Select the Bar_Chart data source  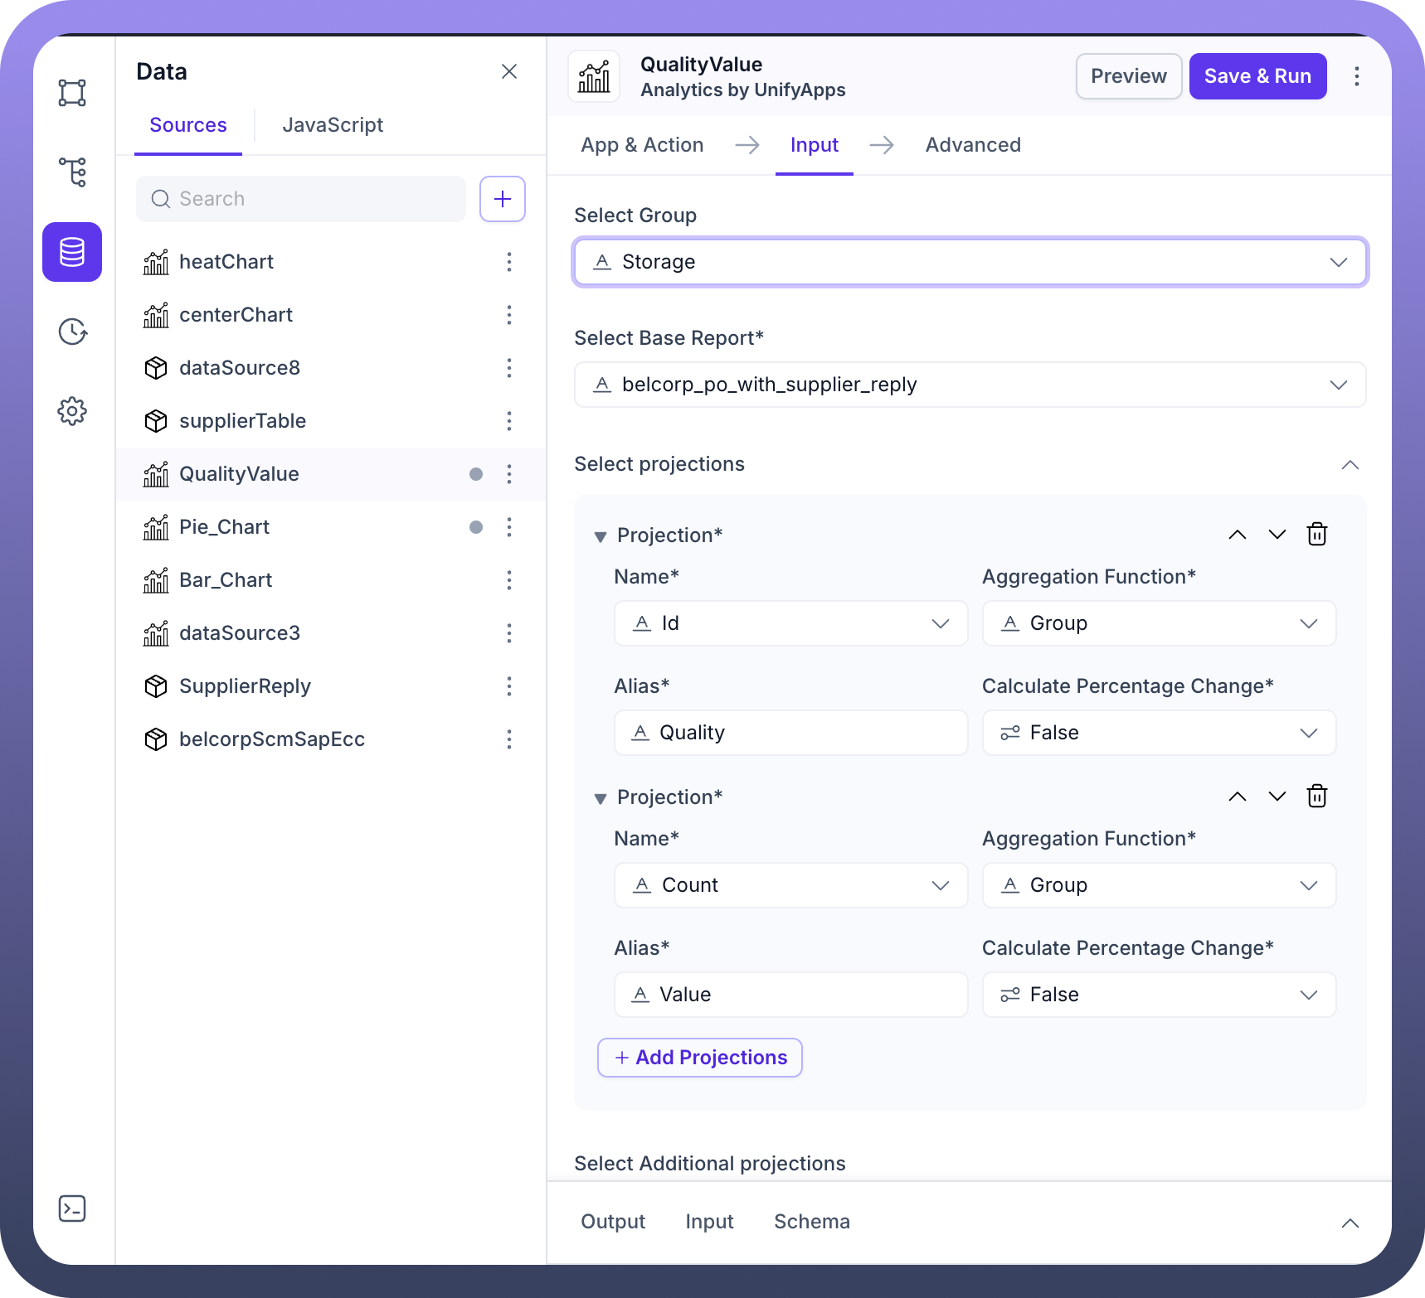click(331, 580)
